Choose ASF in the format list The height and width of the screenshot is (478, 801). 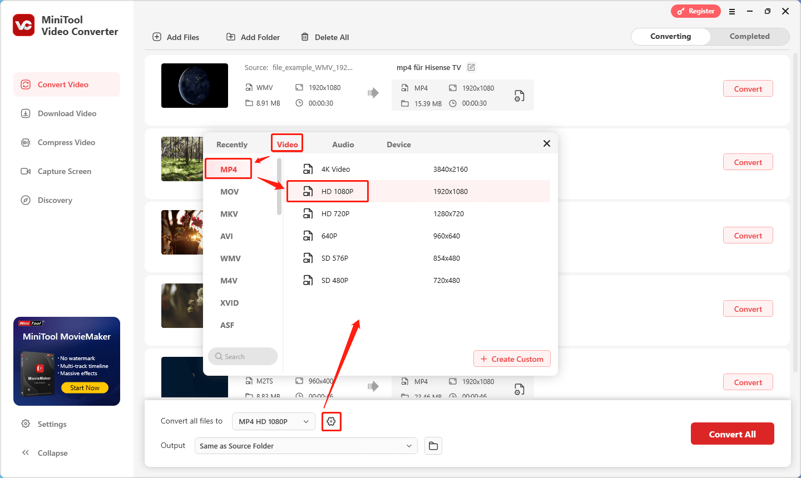pyautogui.click(x=227, y=325)
